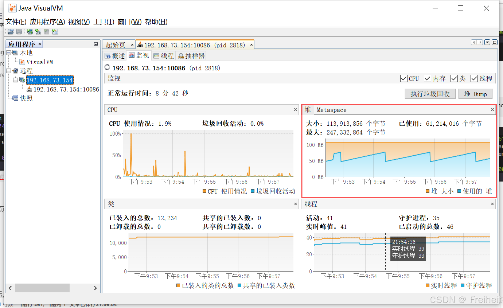
Task: Click the tree panel scroll right arrow
Action: click(95, 288)
